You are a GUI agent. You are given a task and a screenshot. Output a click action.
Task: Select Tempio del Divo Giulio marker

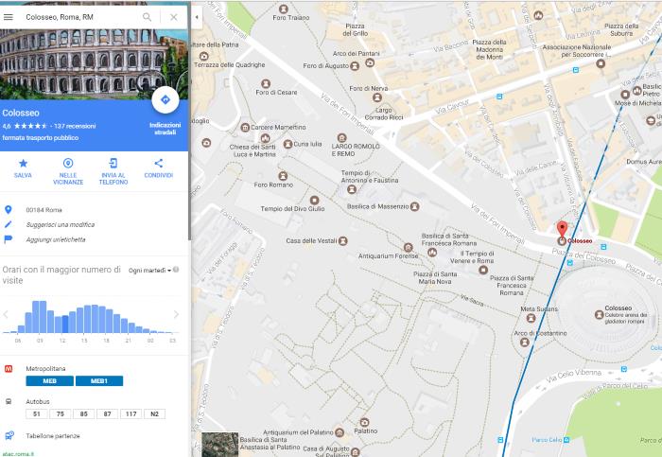click(314, 201)
